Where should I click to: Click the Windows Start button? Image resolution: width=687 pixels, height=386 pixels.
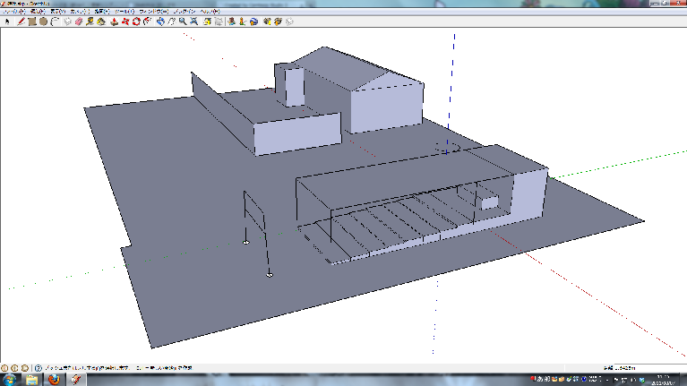click(8, 380)
